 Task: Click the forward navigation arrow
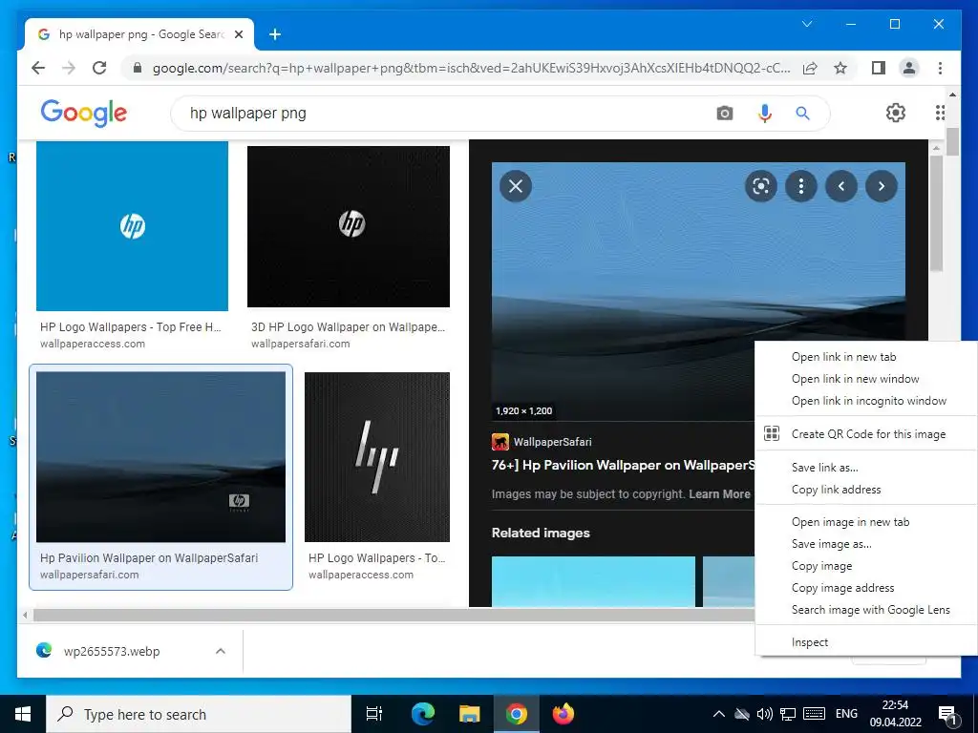[x=69, y=68]
